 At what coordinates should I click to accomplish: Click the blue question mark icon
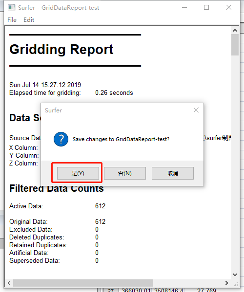point(61,139)
